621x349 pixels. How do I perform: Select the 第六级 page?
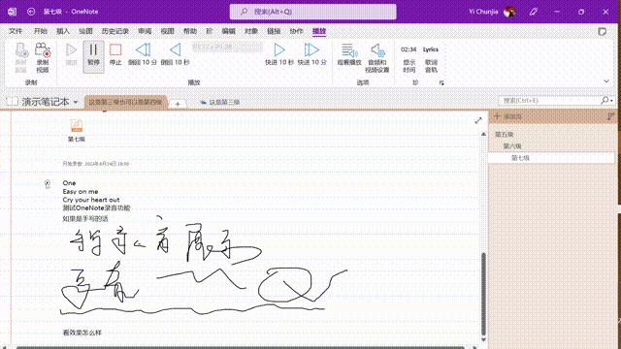coord(512,146)
